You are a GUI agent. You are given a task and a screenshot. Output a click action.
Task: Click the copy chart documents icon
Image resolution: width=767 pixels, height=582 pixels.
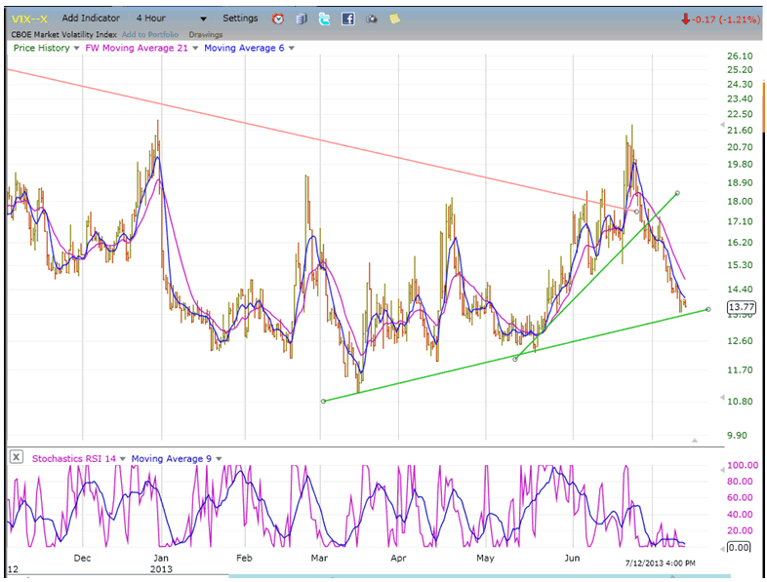tap(302, 19)
